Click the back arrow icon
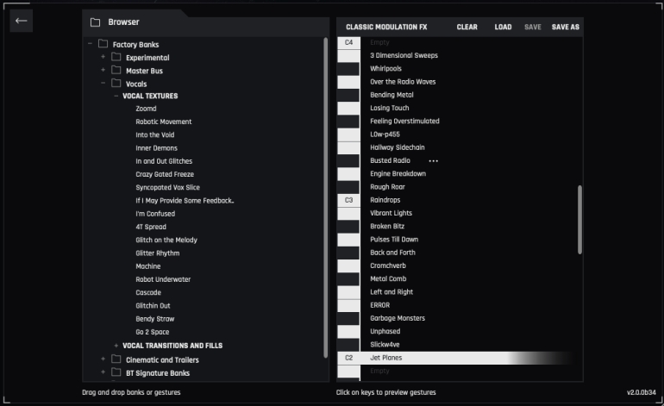This screenshot has width=664, height=406. click(x=22, y=21)
